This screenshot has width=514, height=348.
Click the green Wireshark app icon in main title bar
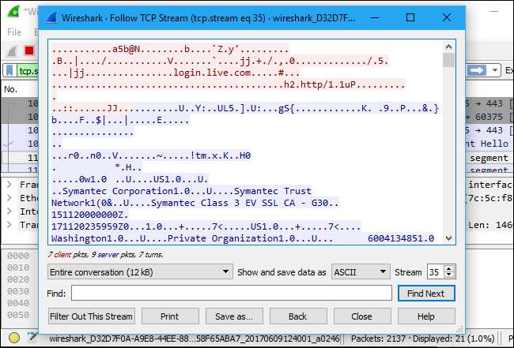coord(13,12)
